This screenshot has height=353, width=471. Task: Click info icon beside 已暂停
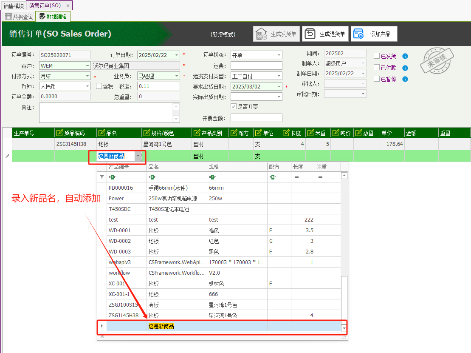pos(405,79)
